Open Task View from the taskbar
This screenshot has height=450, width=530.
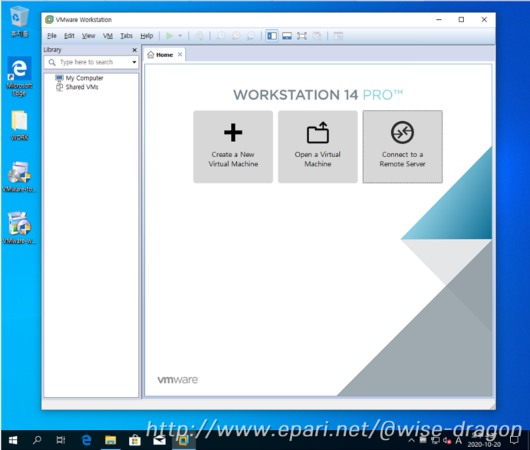tap(61, 440)
